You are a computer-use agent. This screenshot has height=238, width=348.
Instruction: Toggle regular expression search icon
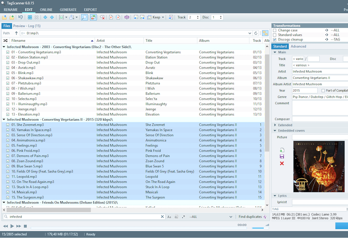pyautogui.click(x=183, y=217)
